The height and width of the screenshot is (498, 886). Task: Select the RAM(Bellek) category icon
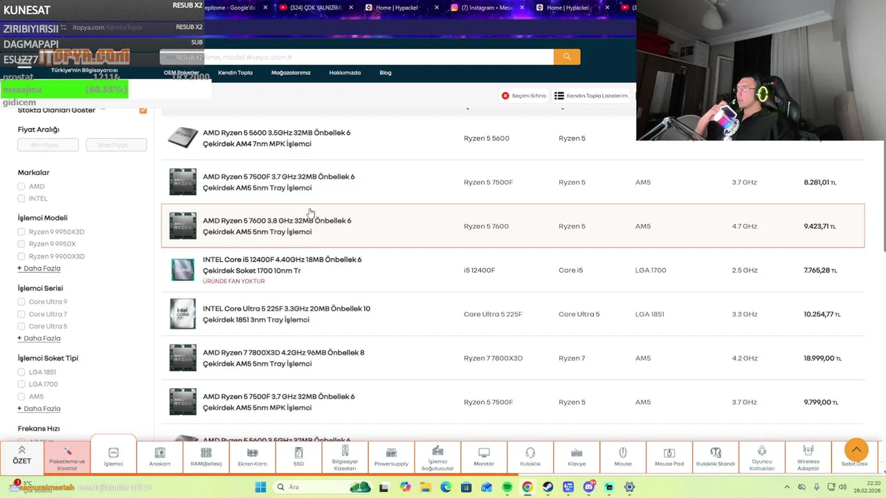click(206, 456)
